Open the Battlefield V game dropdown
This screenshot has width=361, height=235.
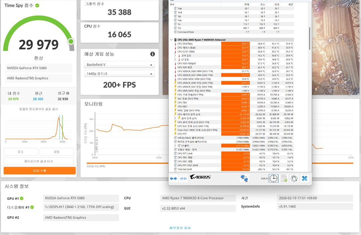119,65
